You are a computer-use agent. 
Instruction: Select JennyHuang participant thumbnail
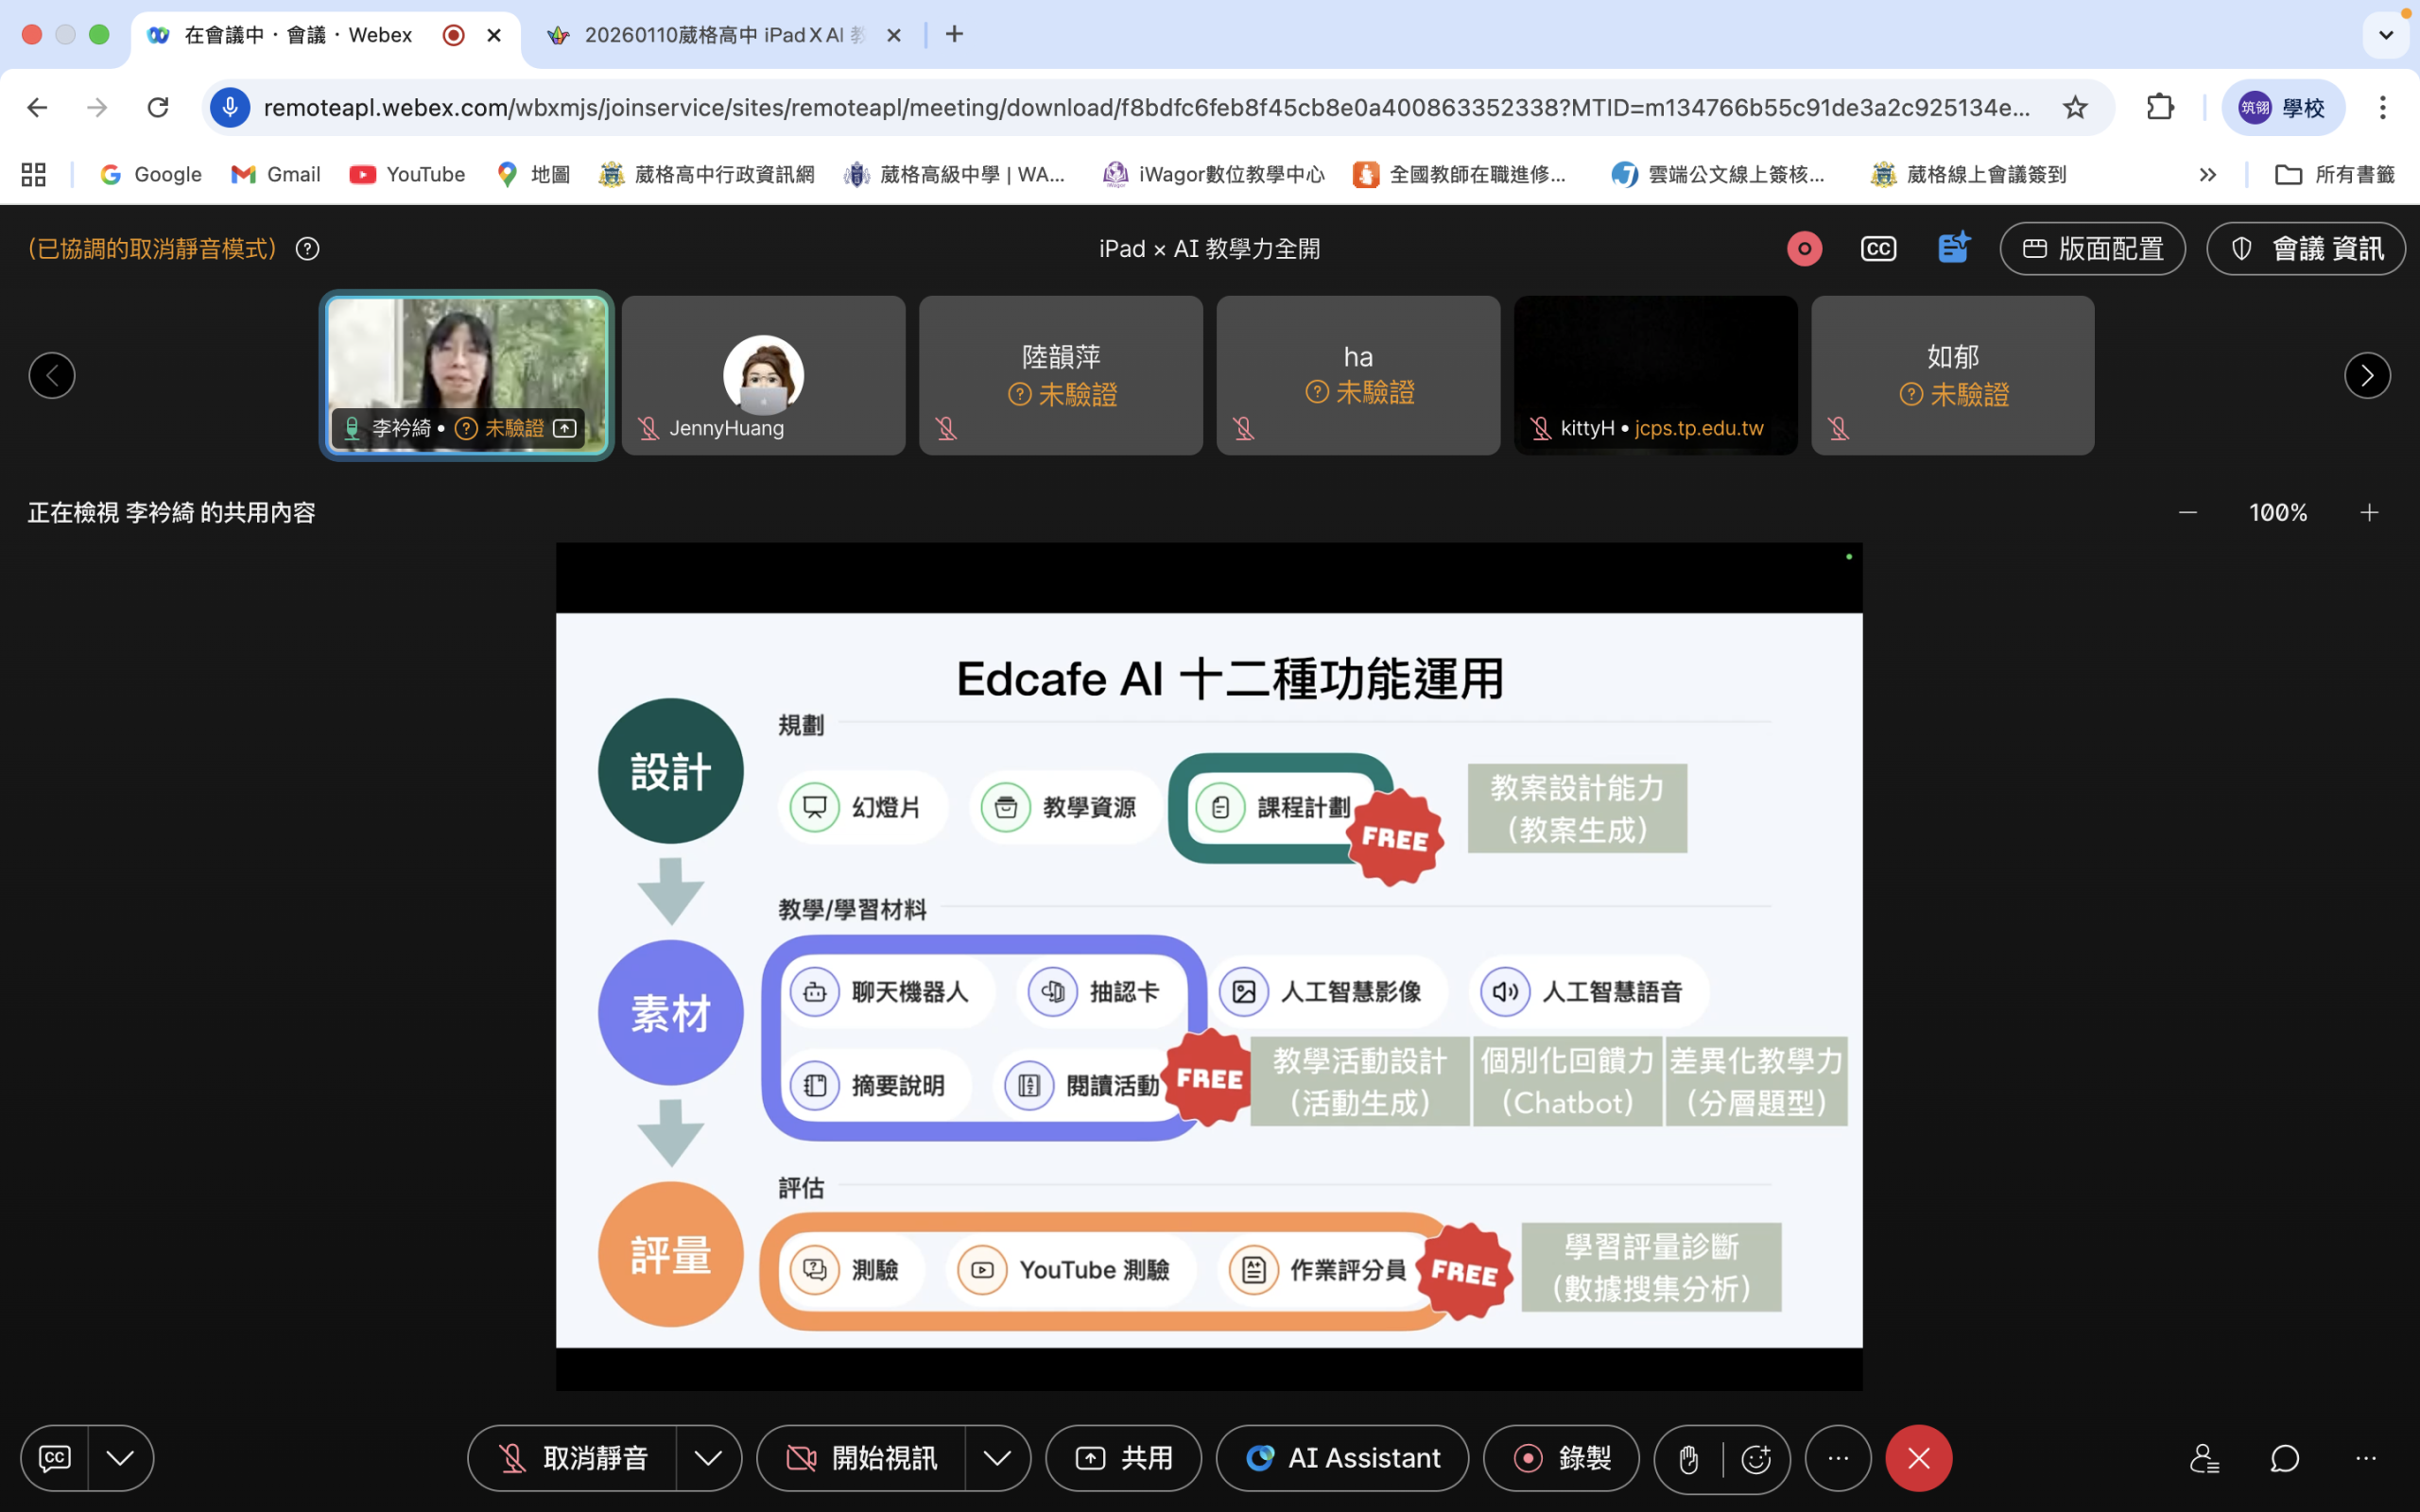763,375
